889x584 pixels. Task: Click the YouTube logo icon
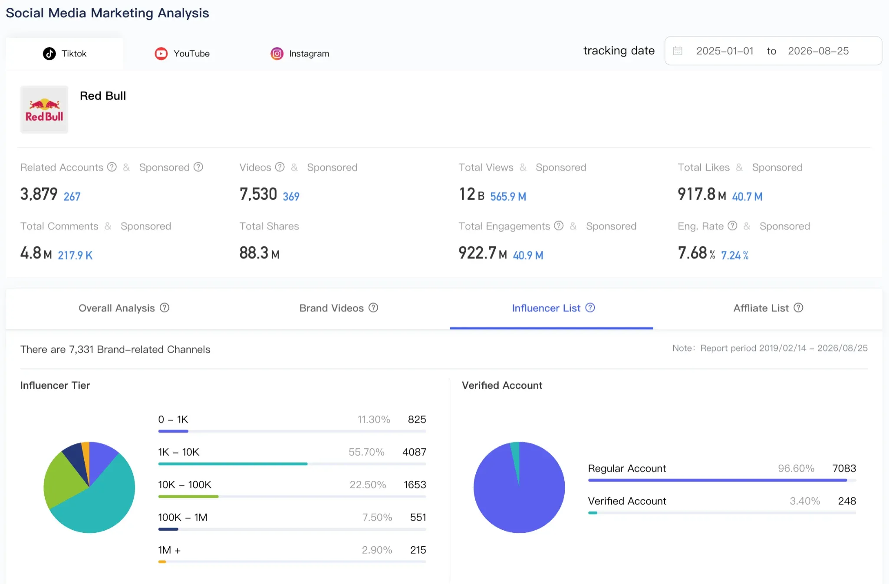coord(161,53)
